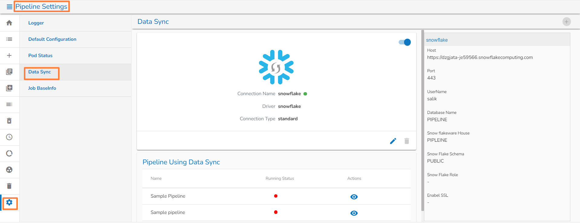Click the pencil edit icon for snowflake connection

click(393, 141)
